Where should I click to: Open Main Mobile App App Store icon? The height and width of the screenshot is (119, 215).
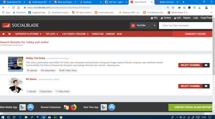(30, 107)
